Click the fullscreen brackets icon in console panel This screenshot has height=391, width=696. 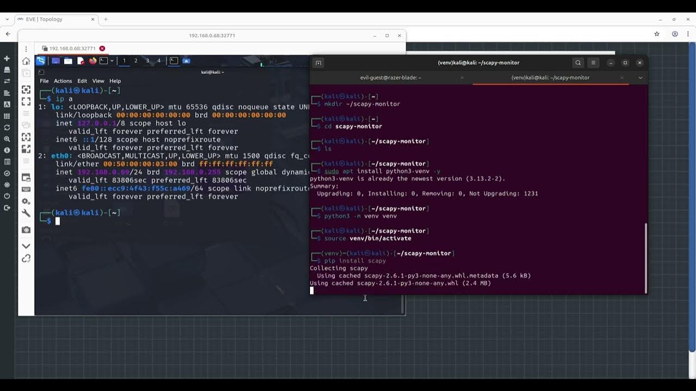coord(26,102)
